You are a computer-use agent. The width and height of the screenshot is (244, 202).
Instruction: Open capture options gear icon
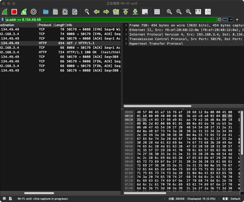(x=34, y=12)
